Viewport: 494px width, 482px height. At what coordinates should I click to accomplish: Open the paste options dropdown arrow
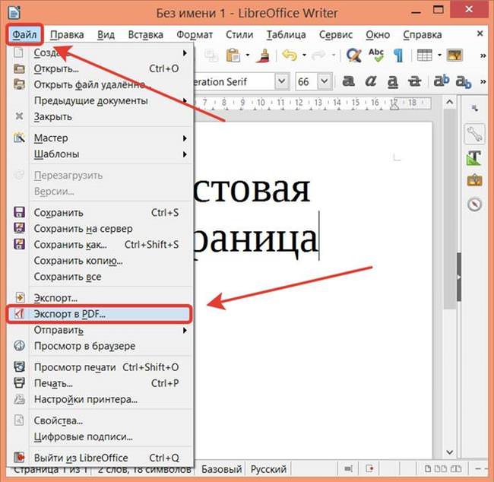coord(248,55)
